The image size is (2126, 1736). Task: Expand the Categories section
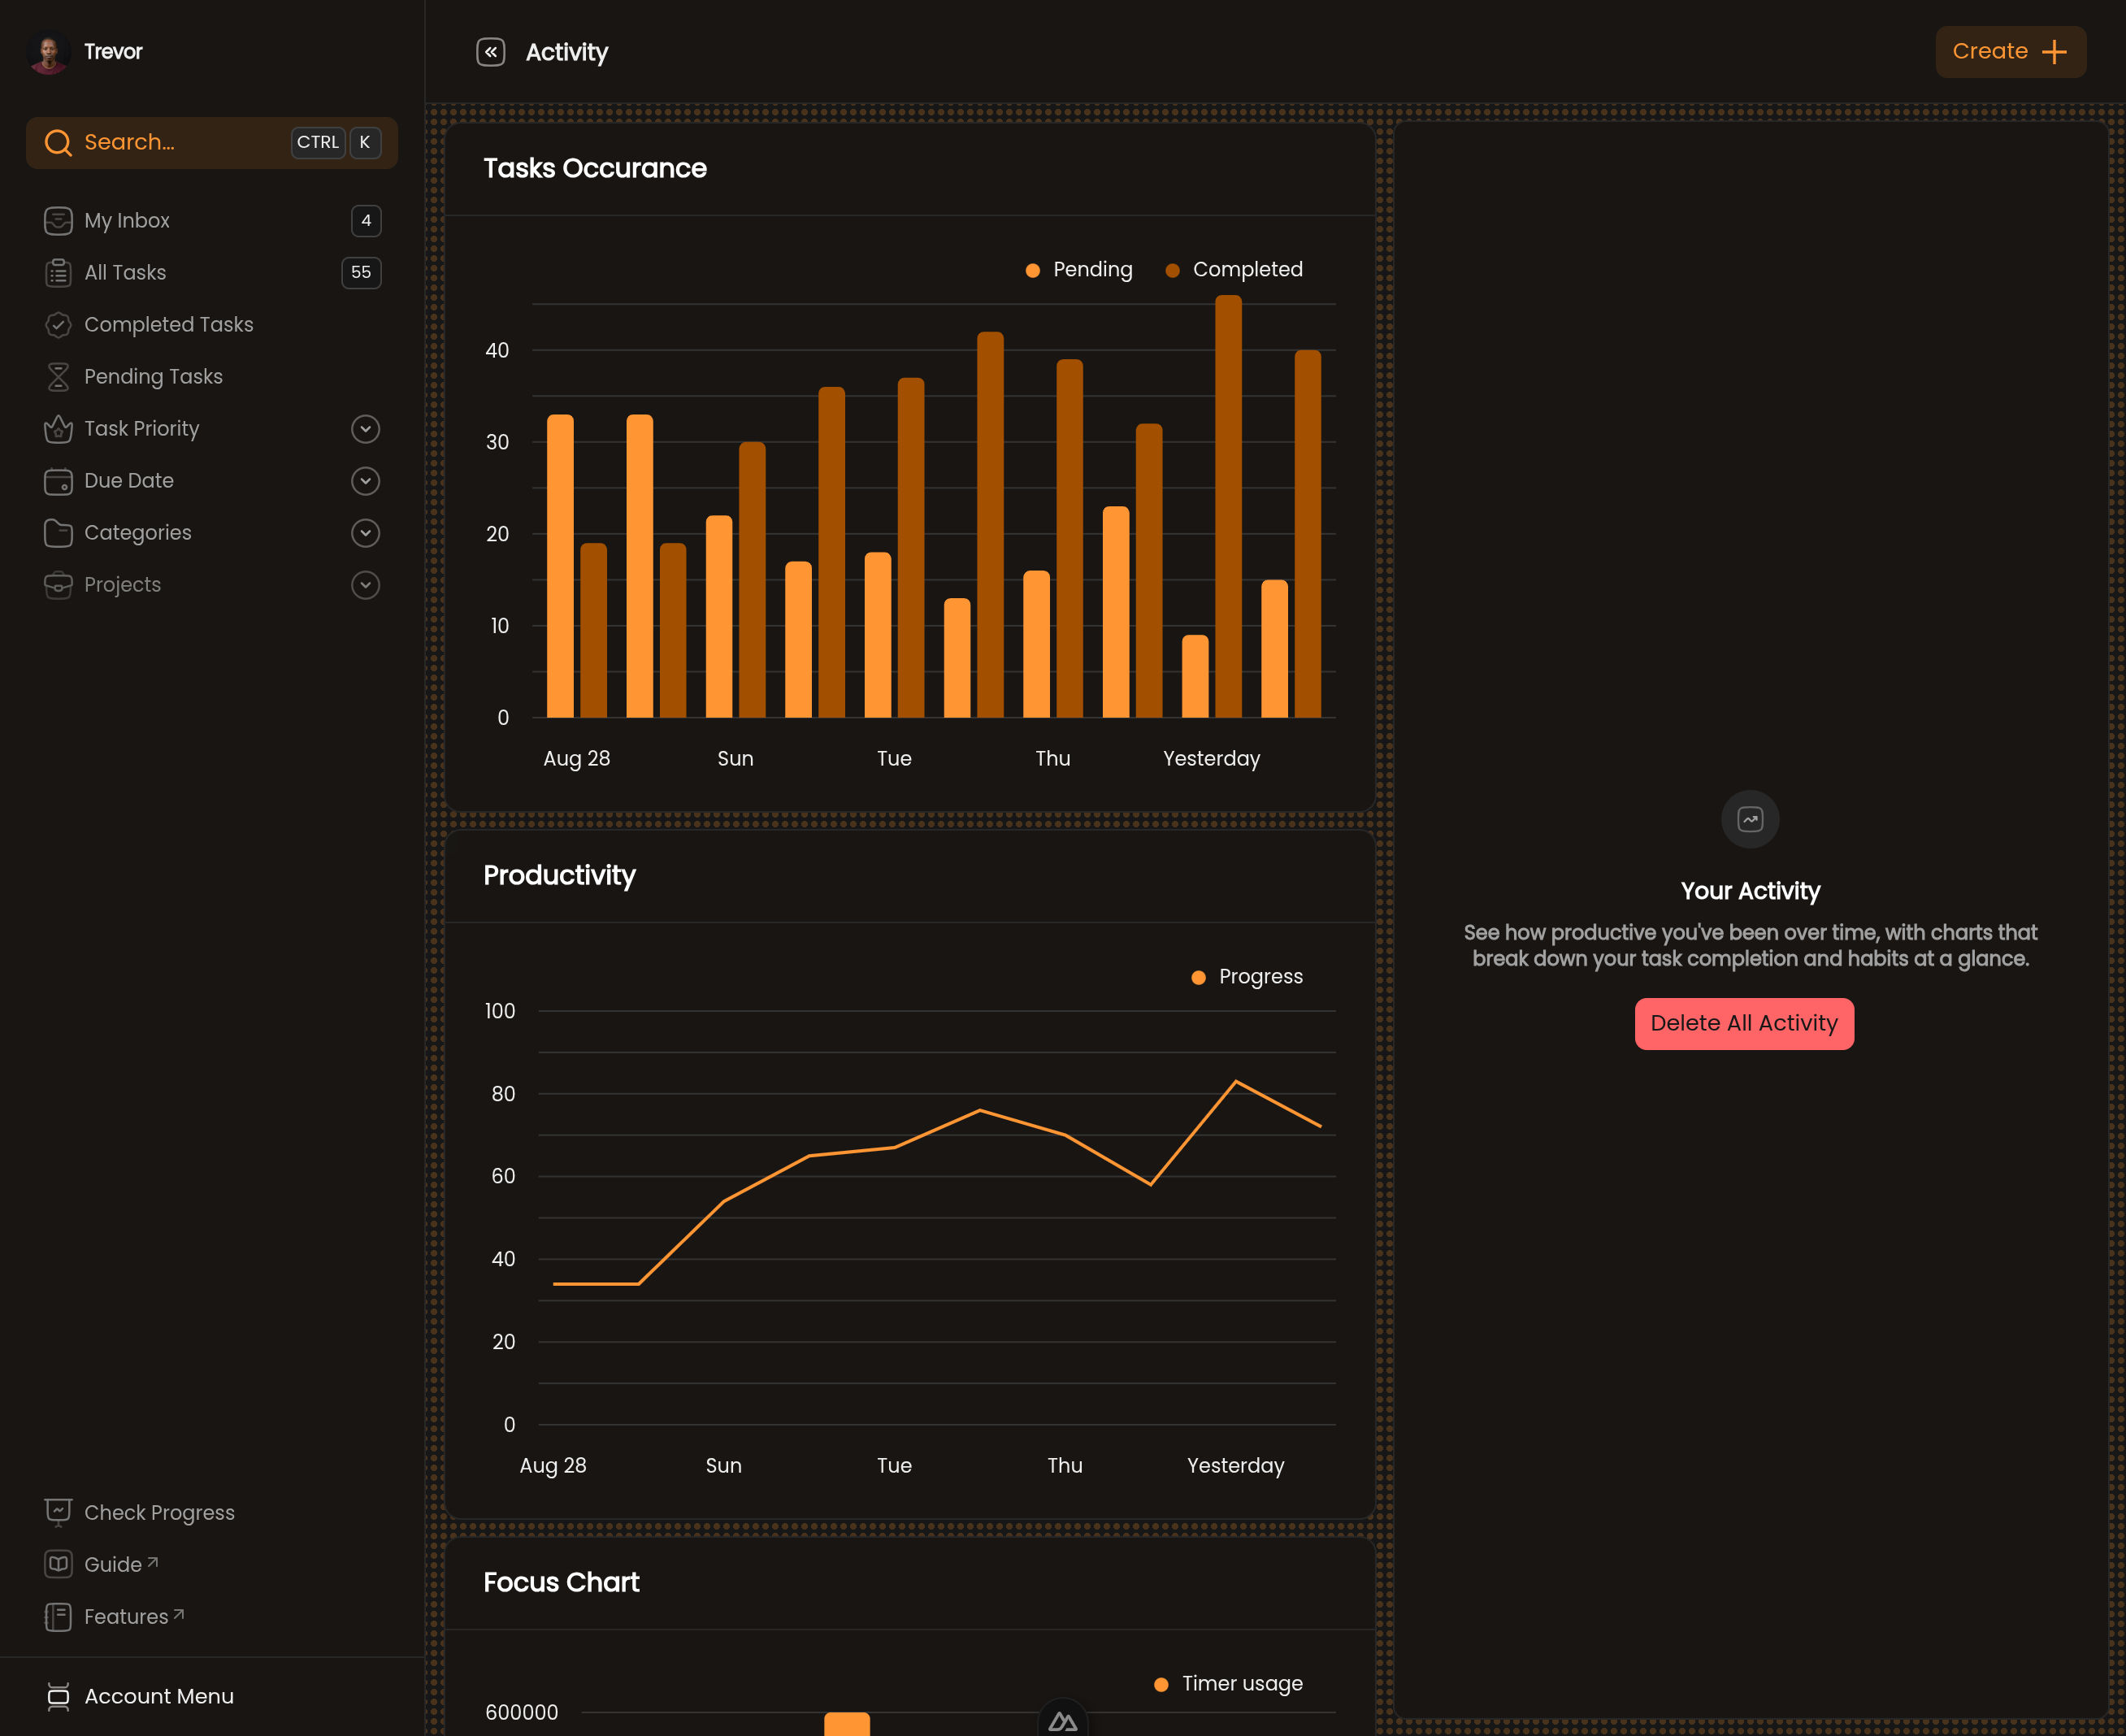point(365,533)
